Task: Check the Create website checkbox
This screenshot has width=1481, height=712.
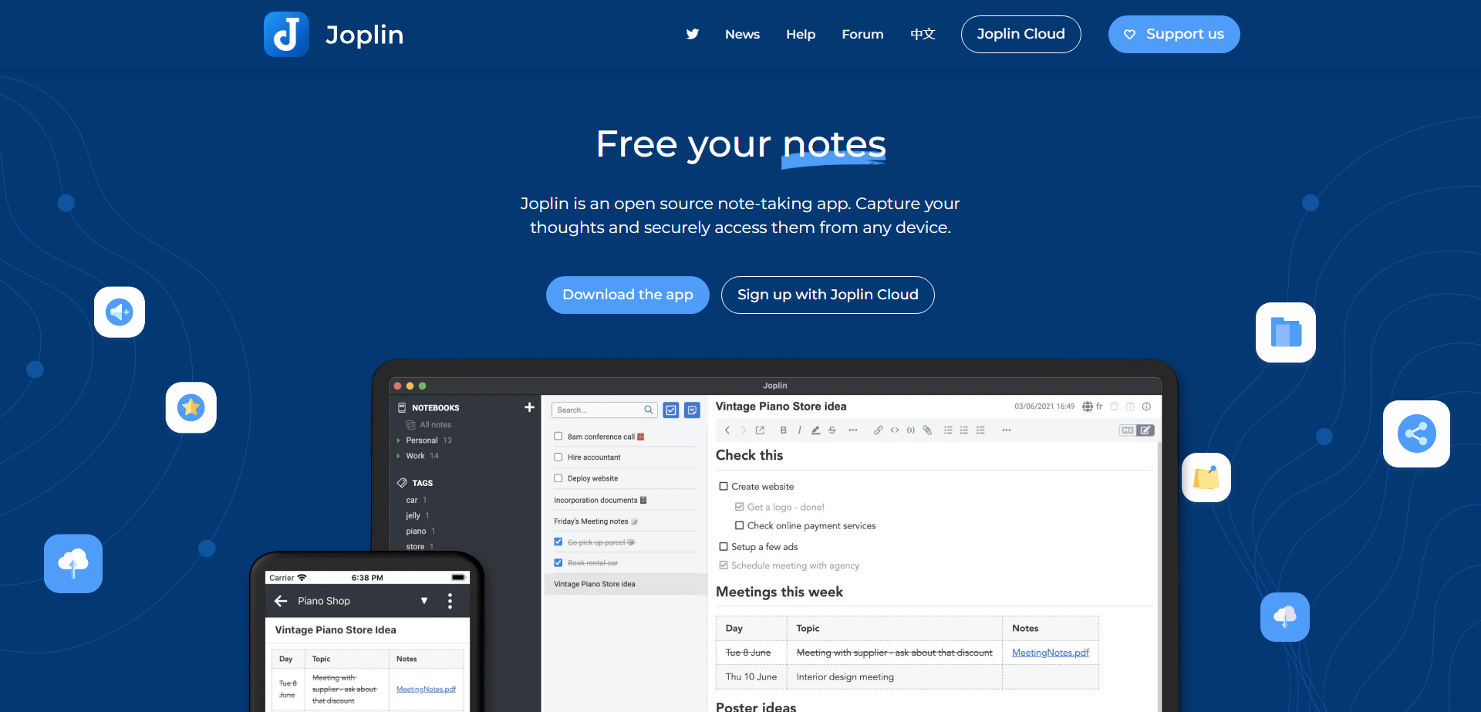Action: tap(724, 486)
